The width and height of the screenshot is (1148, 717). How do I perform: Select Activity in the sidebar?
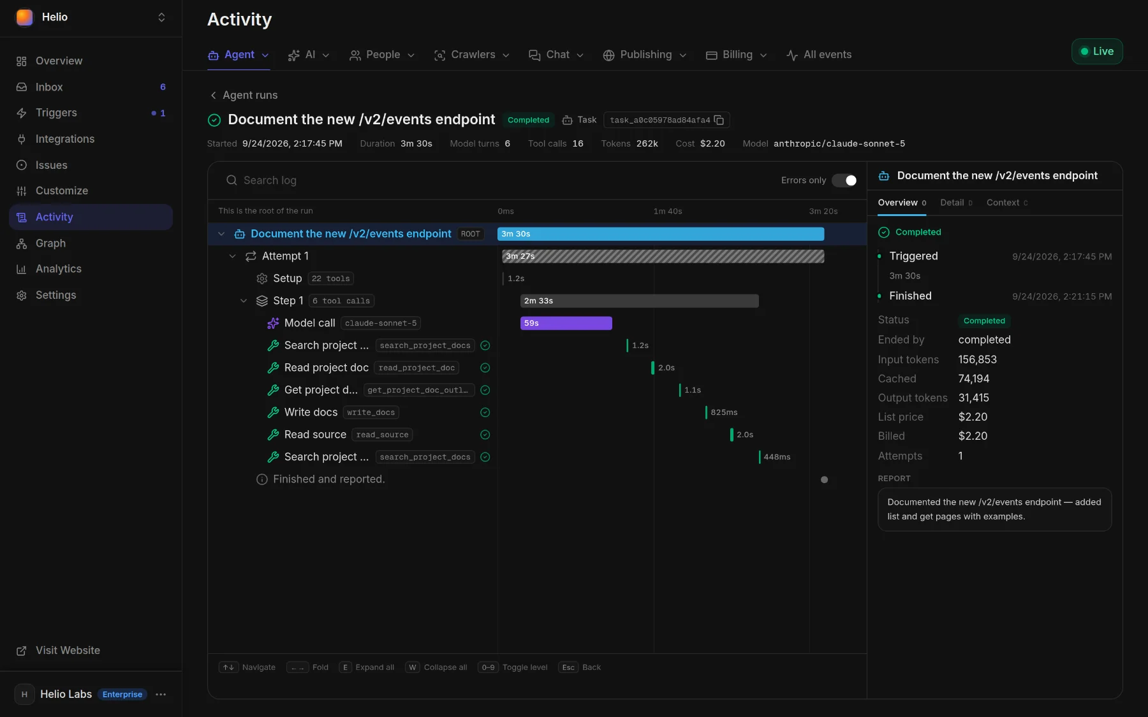91,217
